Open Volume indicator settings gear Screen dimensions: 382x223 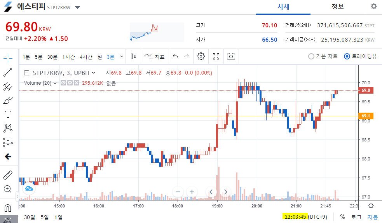coord(70,83)
